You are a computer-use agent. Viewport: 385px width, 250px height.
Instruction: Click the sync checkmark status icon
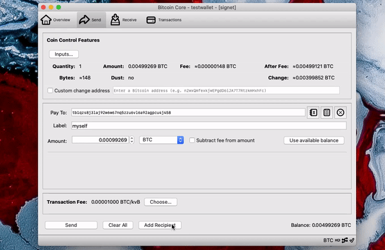tap(352, 240)
